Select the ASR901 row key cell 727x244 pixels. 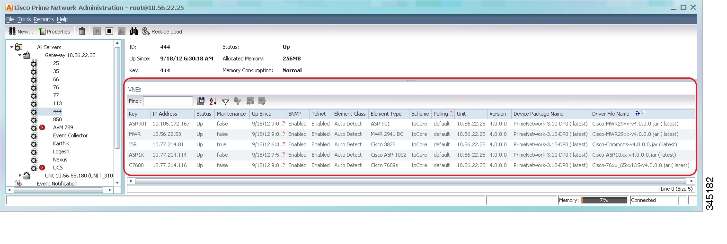click(138, 124)
